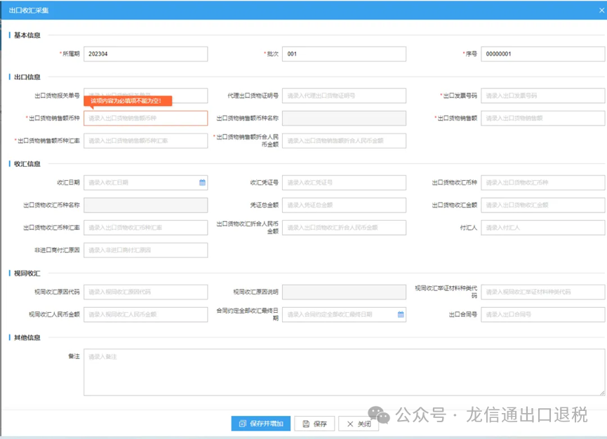Focus the 收汇凭证号 input

tap(344, 182)
